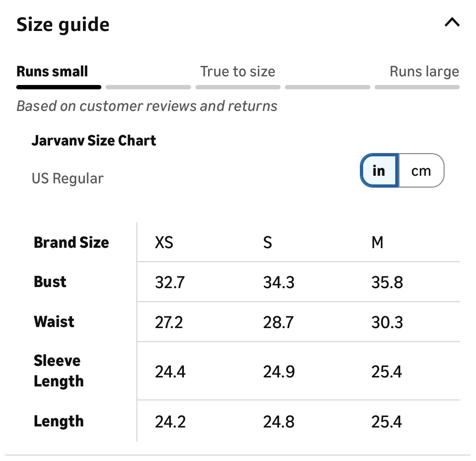Image resolution: width=476 pixels, height=461 pixels.
Task: Click the True to size label
Action: coord(238,71)
